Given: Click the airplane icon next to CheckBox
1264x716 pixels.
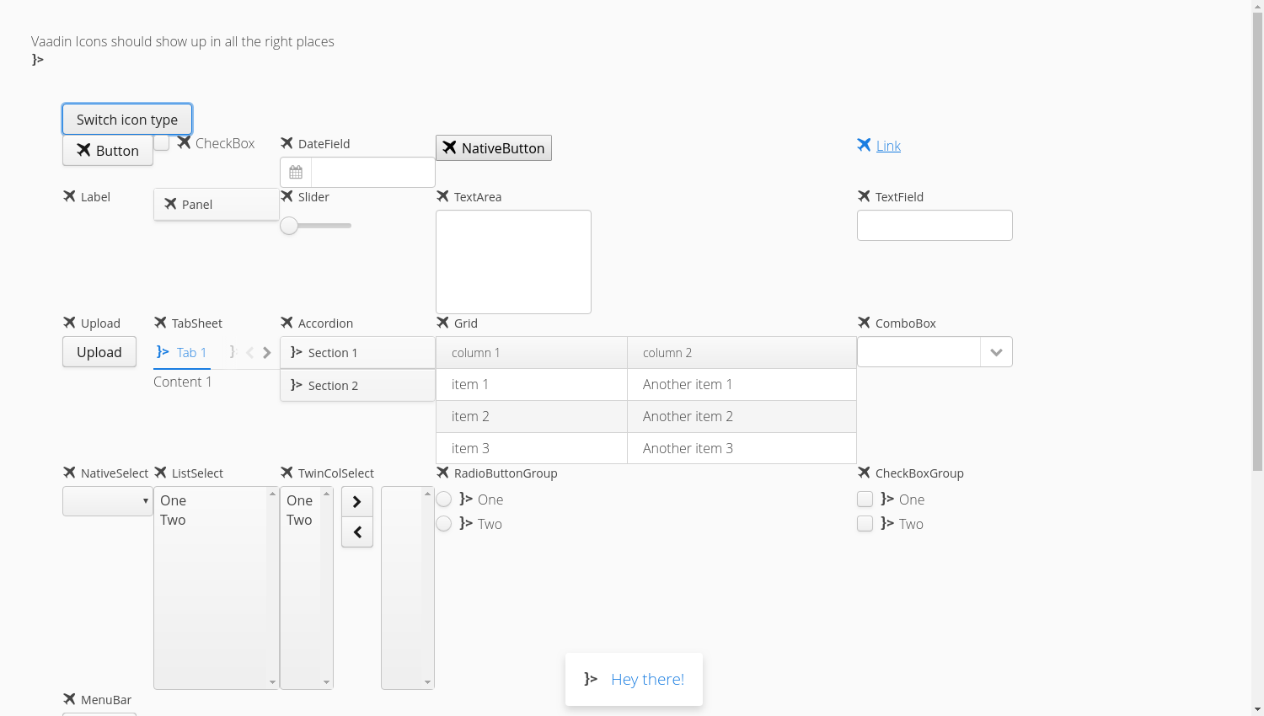Looking at the screenshot, I should pyautogui.click(x=184, y=143).
